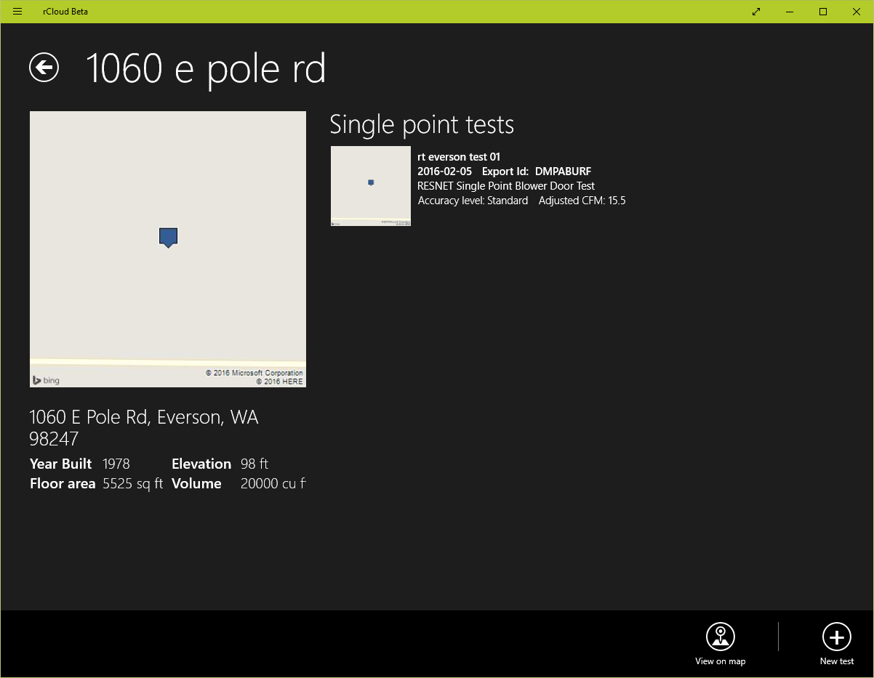Click the blue pin on large map
874x678 pixels.
point(168,238)
